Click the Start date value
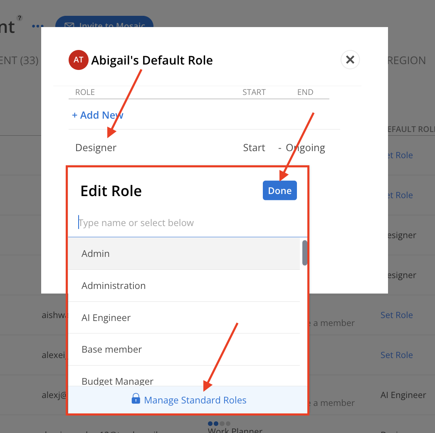Image resolution: width=435 pixels, height=433 pixels. 254,147
